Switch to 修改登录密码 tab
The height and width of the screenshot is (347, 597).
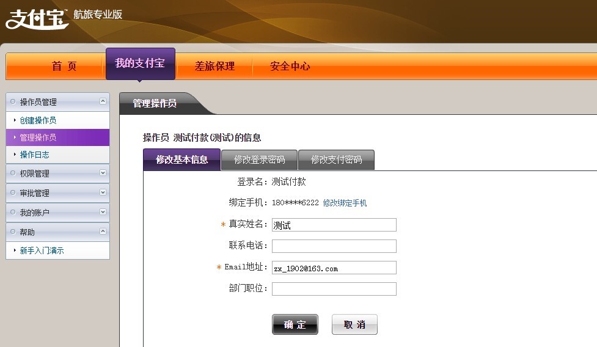259,160
